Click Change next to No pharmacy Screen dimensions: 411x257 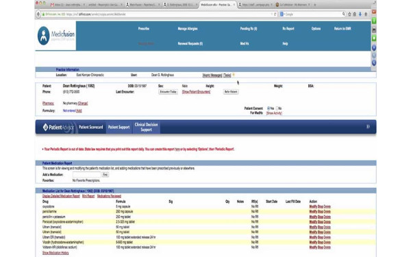[83, 103]
